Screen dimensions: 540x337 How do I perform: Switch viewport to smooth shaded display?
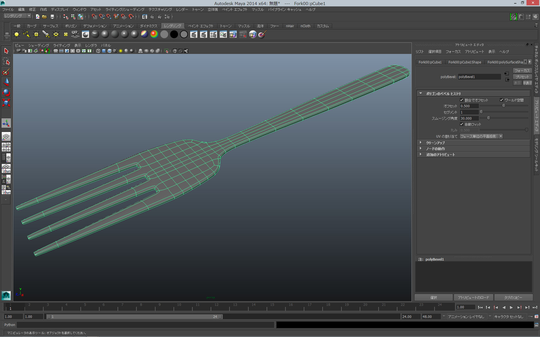coord(104,51)
